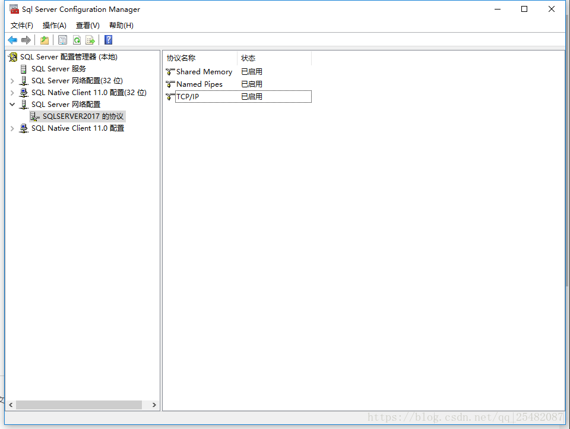Viewport: 570px width, 429px height.
Task: Click the 已启用 status of Shared Memory
Action: (x=252, y=72)
